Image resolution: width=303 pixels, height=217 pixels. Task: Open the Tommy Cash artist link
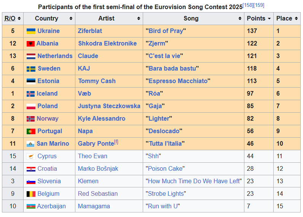97,81
